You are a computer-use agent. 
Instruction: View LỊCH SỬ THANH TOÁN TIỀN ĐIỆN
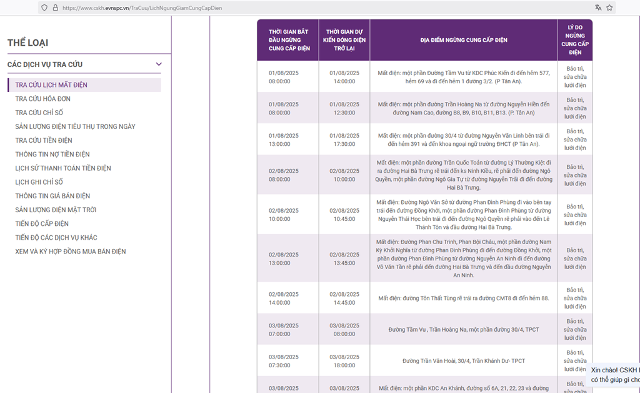[x=63, y=168]
